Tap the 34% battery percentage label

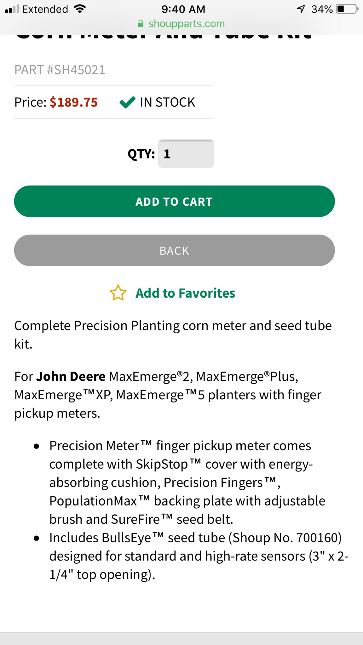[322, 9]
